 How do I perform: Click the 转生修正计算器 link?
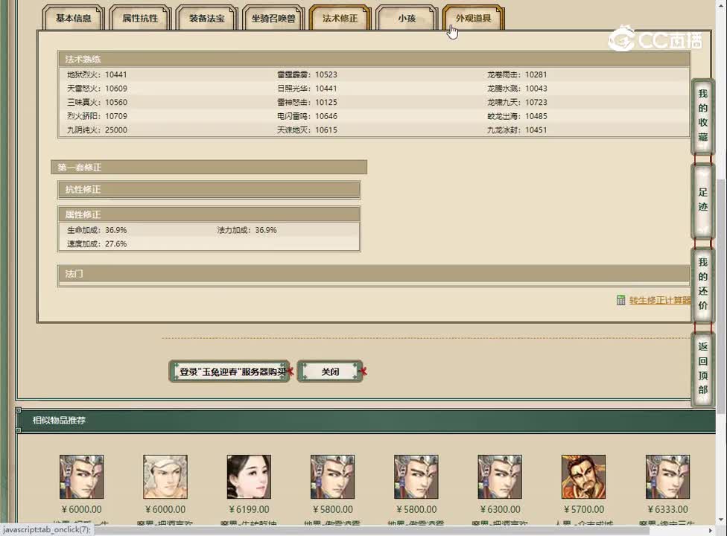(659, 301)
